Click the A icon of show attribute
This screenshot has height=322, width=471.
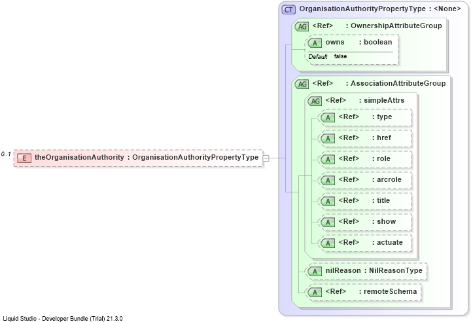coord(328,222)
